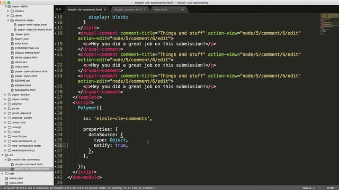Click the test folder icon

click(x=7, y=174)
